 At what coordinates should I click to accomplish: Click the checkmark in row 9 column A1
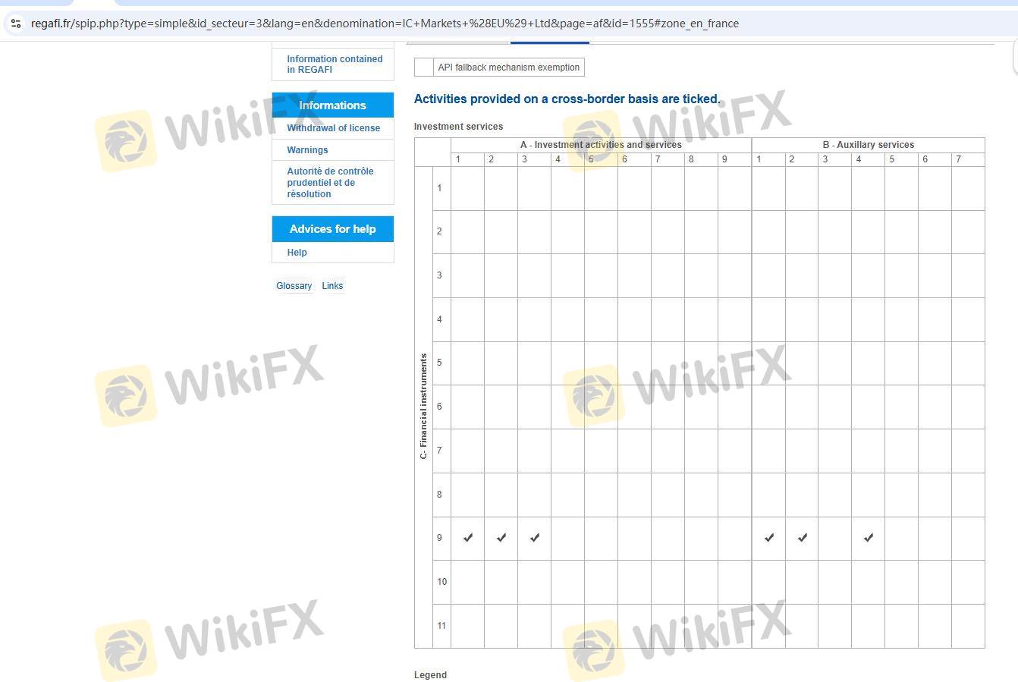(x=468, y=538)
